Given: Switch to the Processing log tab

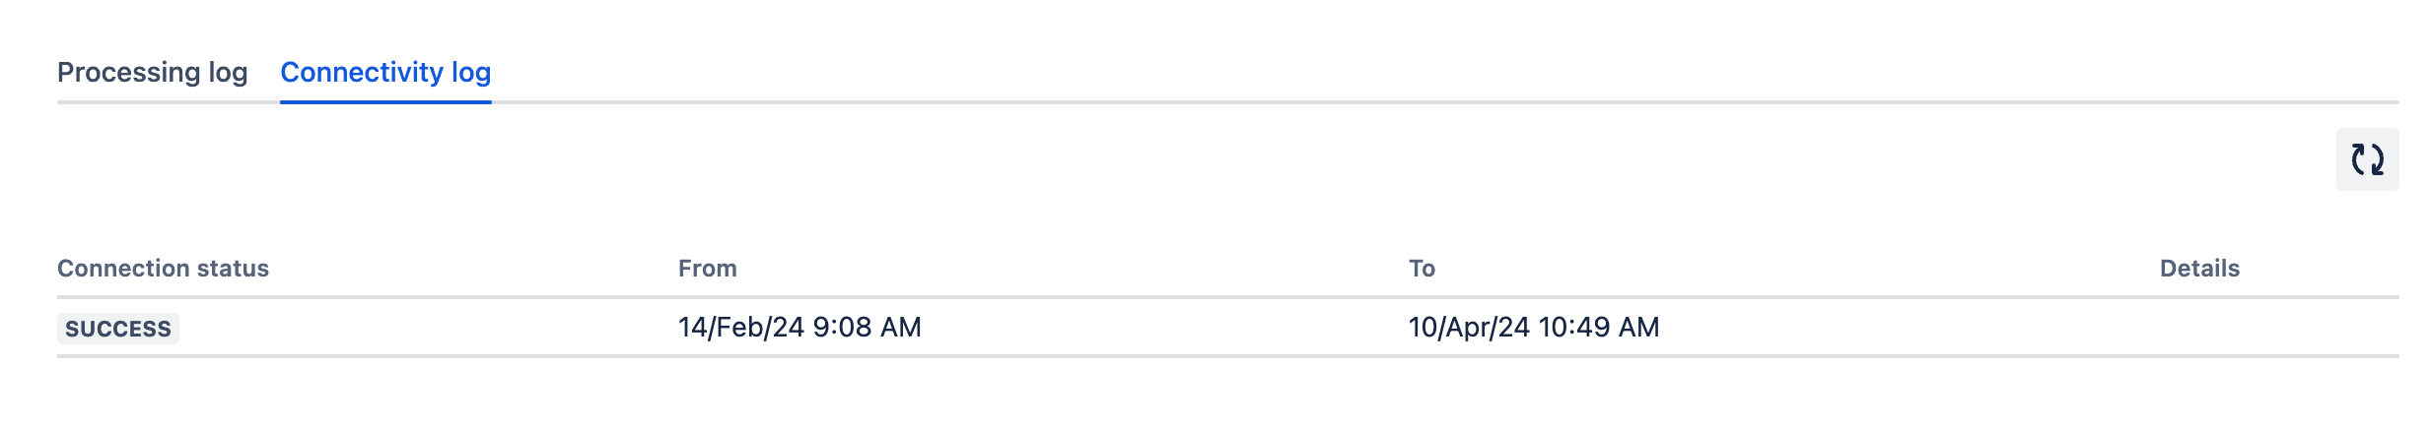Looking at the screenshot, I should pos(153,73).
